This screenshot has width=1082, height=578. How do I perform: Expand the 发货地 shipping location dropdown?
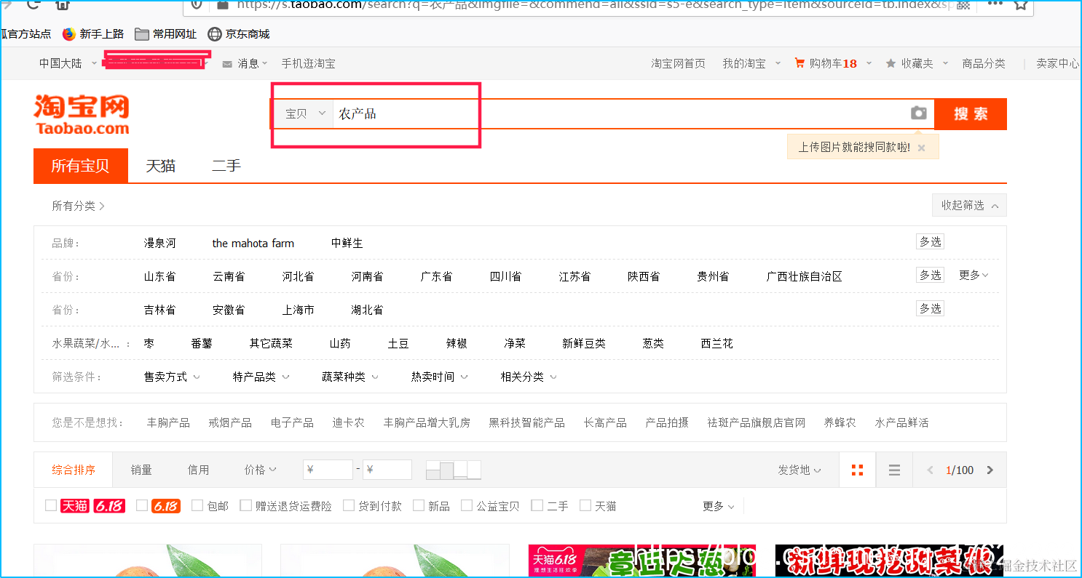coord(799,470)
